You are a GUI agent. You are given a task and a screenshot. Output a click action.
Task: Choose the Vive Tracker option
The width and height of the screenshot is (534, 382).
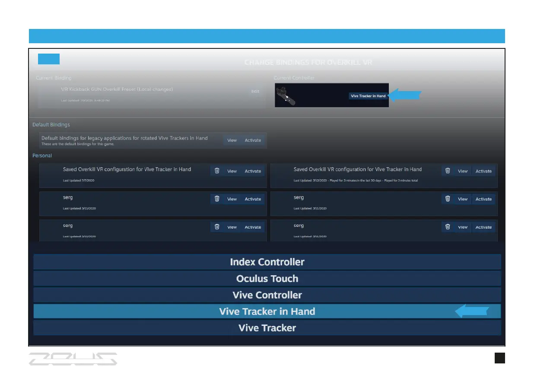click(x=267, y=328)
